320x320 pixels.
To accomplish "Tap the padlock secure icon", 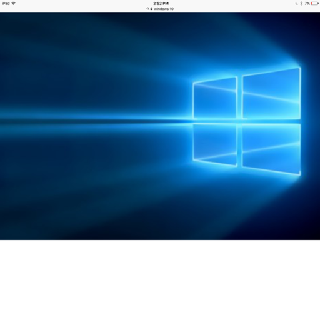I will click(x=151, y=9).
